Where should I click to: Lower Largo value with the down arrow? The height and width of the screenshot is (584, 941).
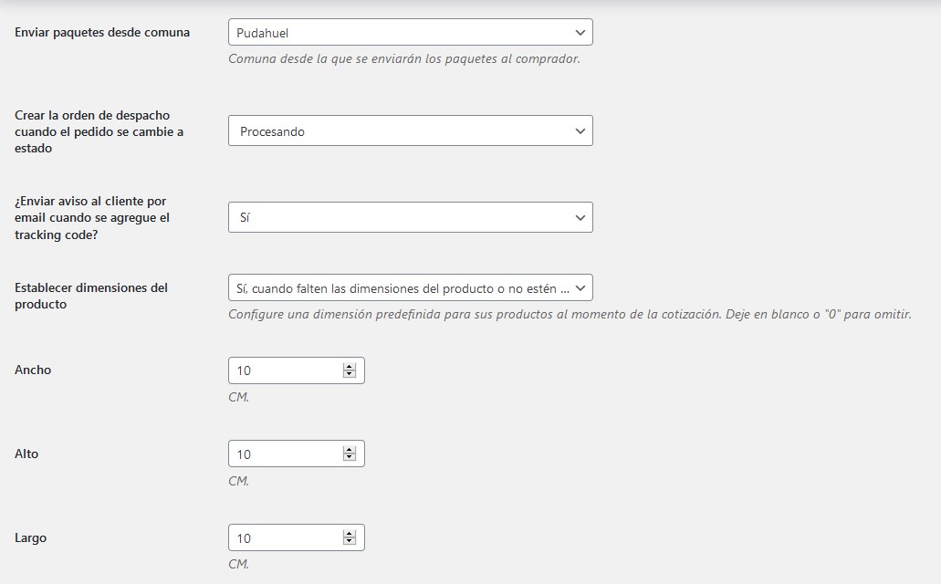(349, 543)
